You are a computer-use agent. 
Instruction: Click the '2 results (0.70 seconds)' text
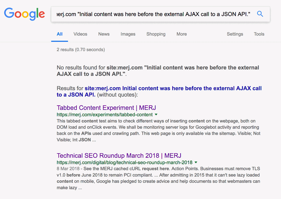tap(81, 50)
